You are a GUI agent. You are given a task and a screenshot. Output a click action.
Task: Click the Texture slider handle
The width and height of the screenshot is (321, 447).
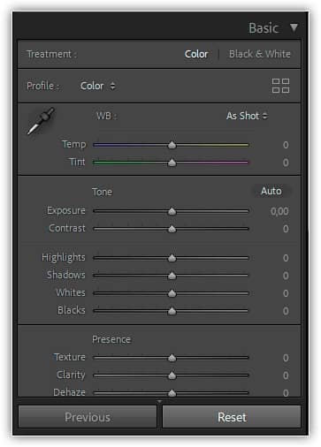click(x=172, y=358)
